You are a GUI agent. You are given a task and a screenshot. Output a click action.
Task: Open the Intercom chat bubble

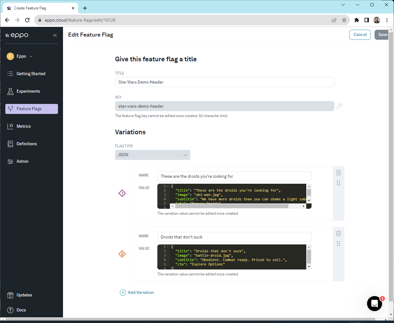[375, 304]
